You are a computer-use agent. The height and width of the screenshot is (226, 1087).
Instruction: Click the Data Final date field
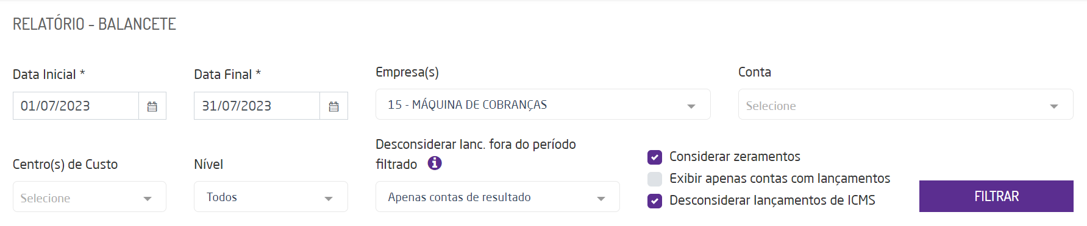point(257,106)
